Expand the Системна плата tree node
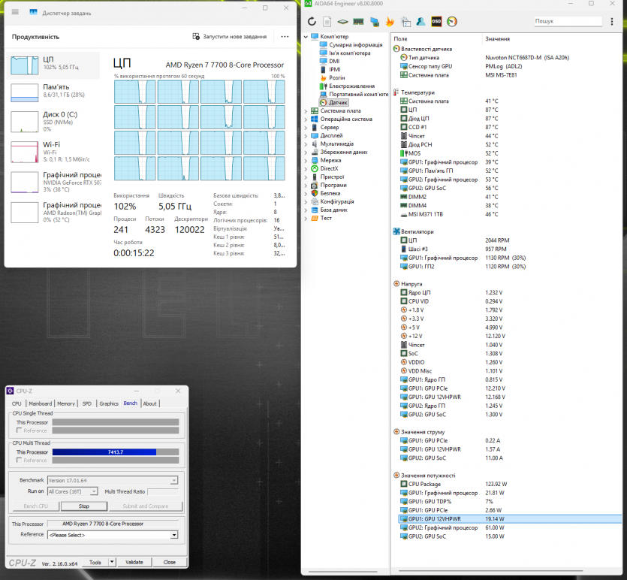627x580 pixels. click(306, 110)
